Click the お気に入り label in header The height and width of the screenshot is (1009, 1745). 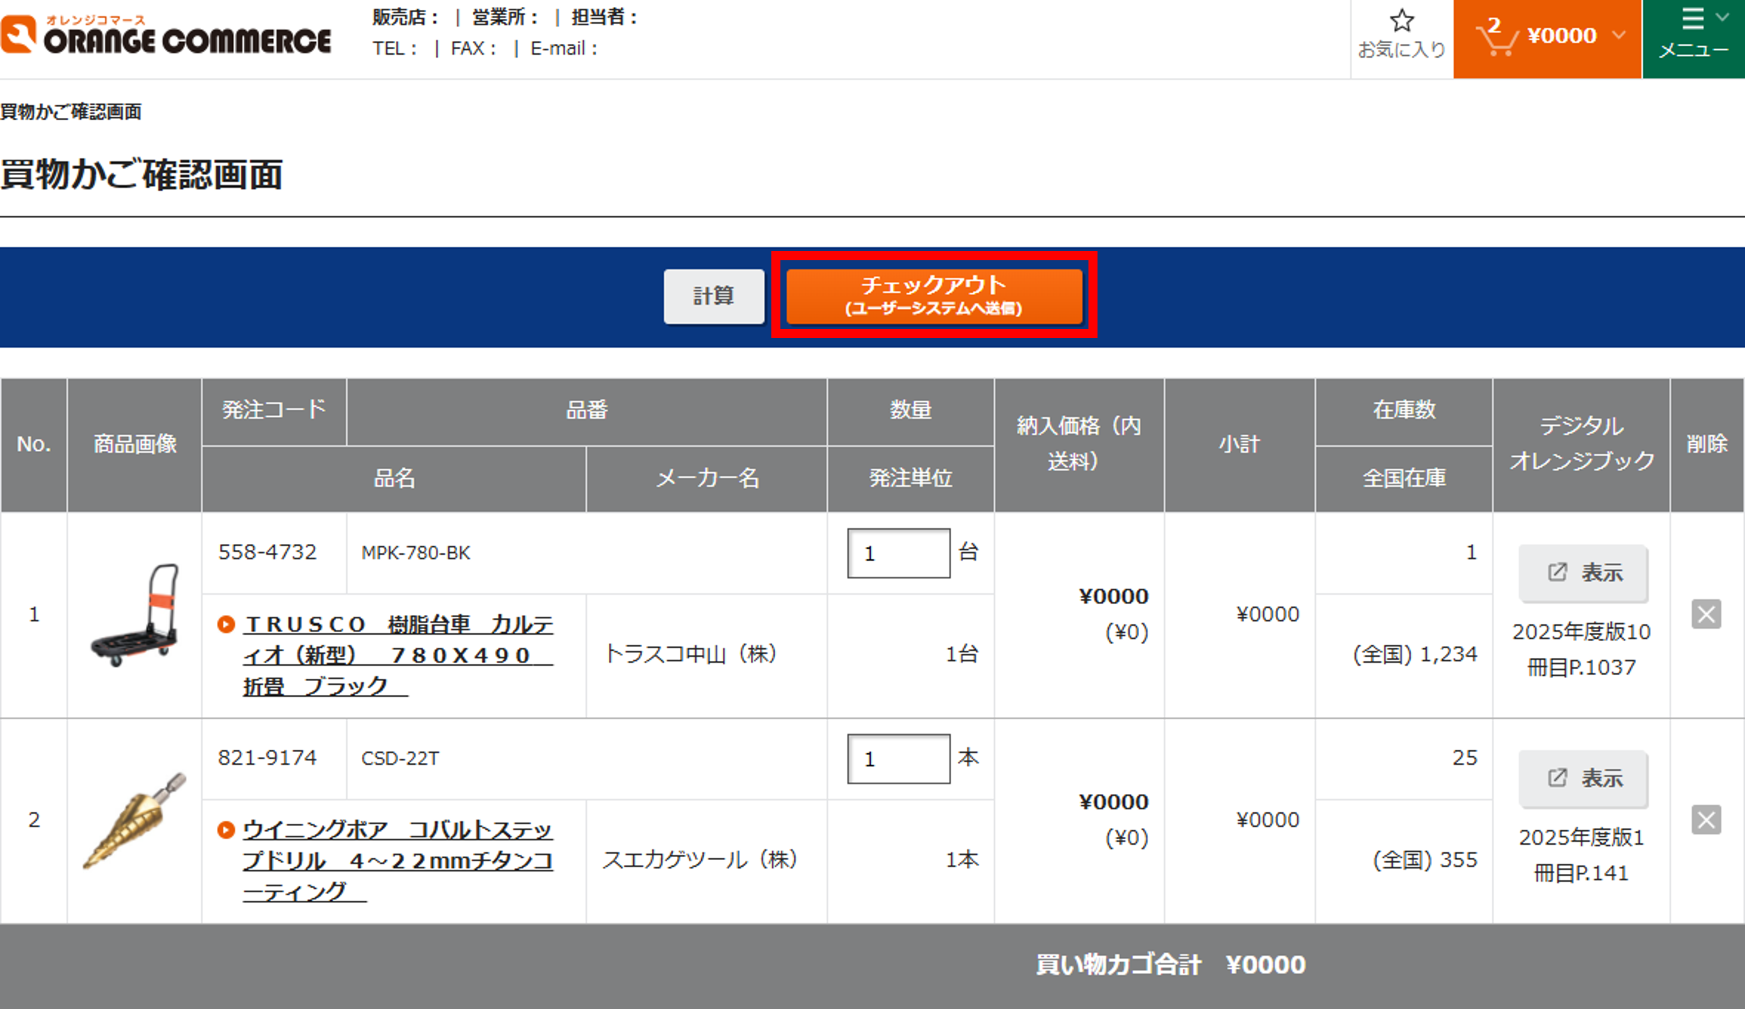tap(1402, 50)
